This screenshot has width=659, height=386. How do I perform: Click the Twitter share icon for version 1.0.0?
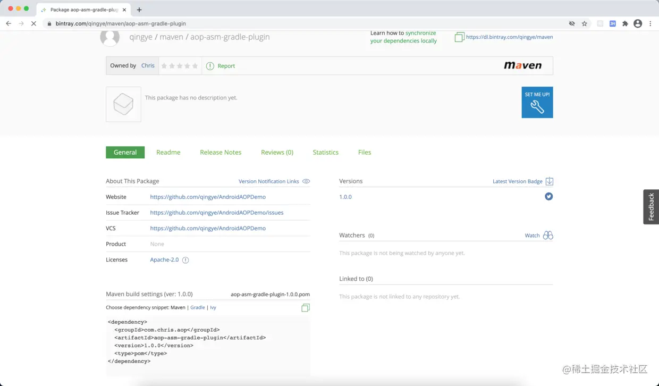pyautogui.click(x=549, y=197)
